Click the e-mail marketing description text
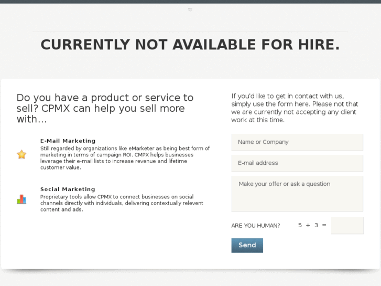 point(125,158)
